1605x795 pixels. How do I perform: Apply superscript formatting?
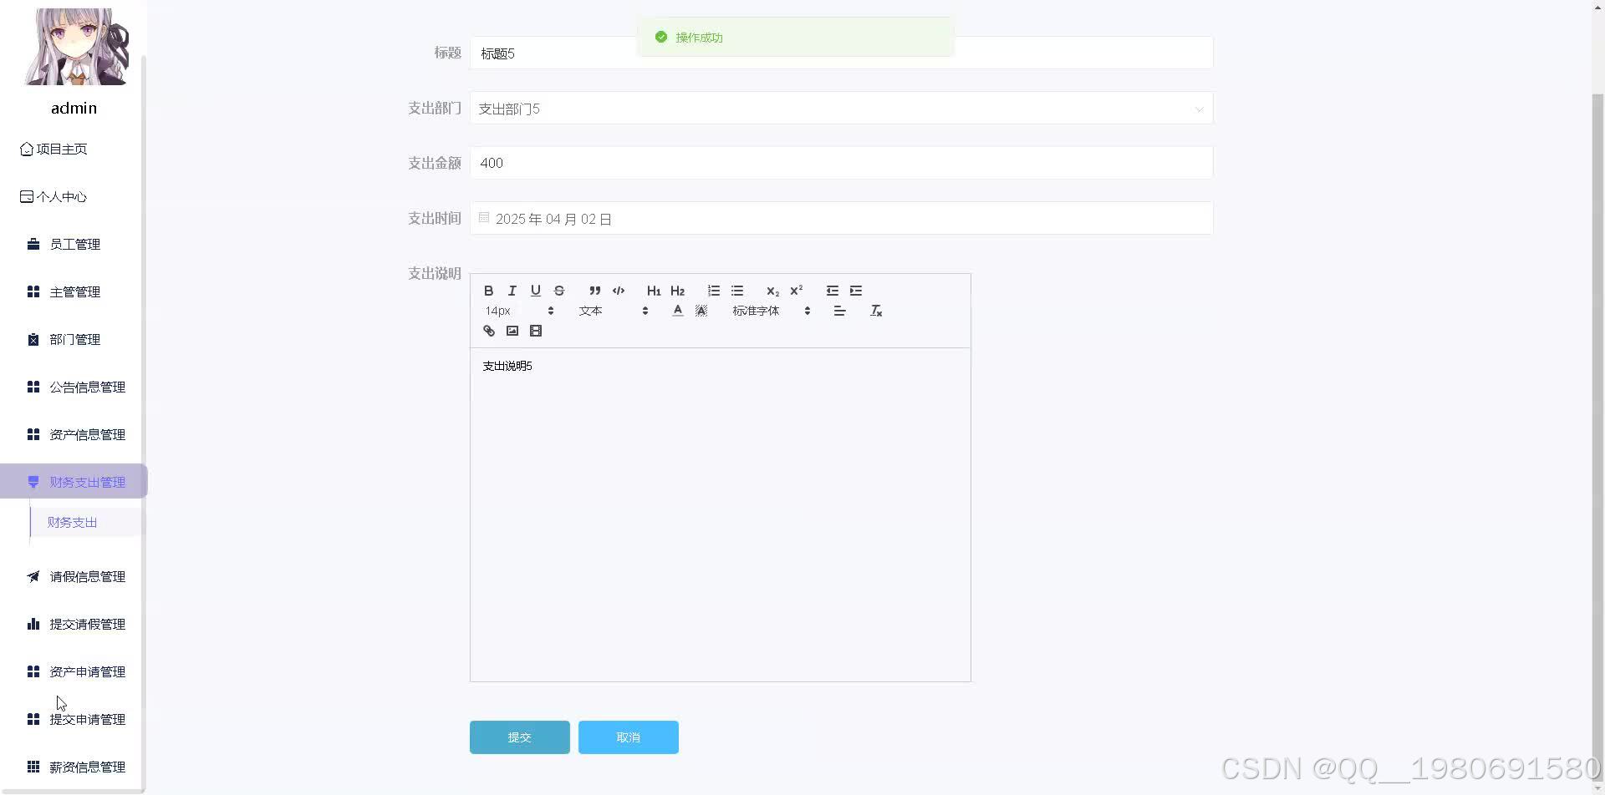pyautogui.click(x=796, y=291)
